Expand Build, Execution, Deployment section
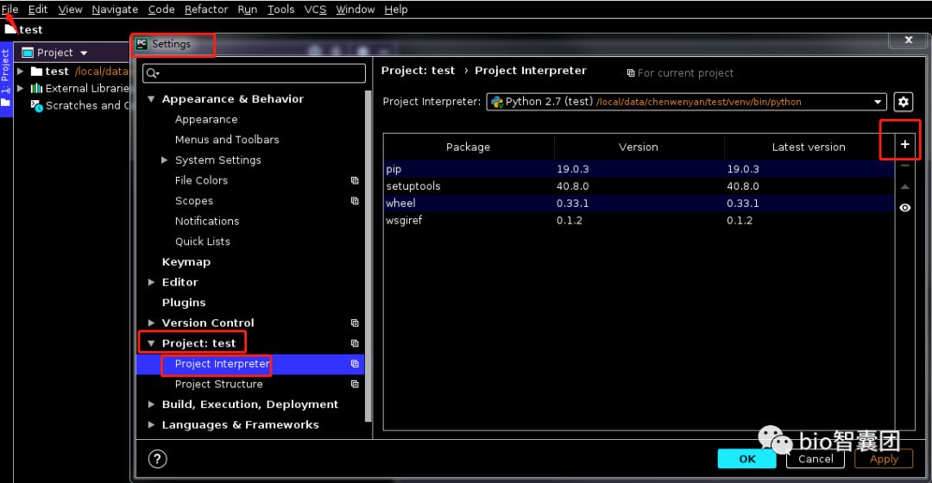This screenshot has width=932, height=483. coord(151,404)
